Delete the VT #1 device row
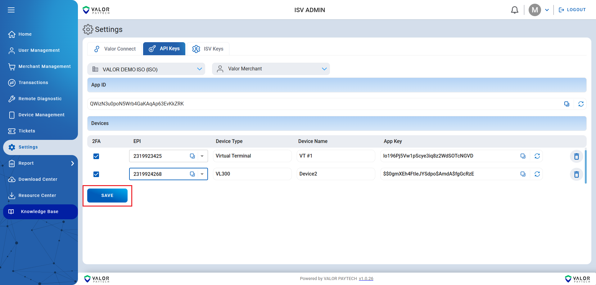 [x=576, y=156]
